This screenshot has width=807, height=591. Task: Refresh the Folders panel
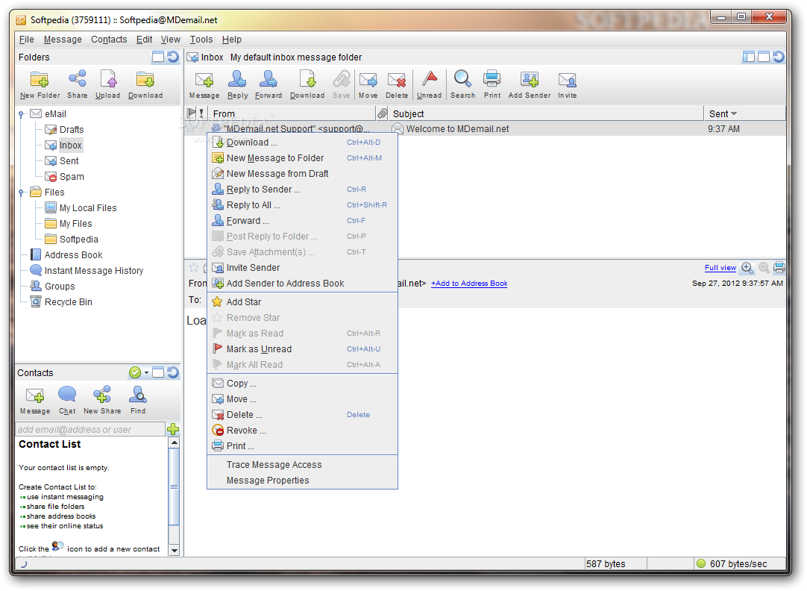point(174,57)
